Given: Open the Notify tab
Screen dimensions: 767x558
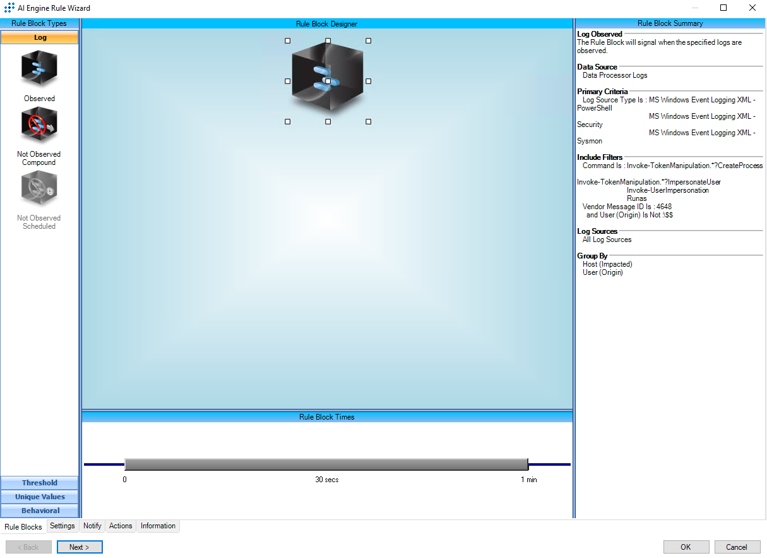Looking at the screenshot, I should point(92,526).
